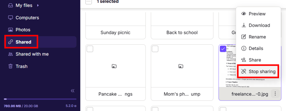
Task: Uncheck the selected freelance jpg checkbox
Action: coord(223,49)
